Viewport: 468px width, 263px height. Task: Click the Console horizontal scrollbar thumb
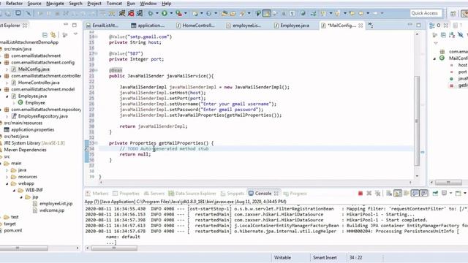[114, 248]
